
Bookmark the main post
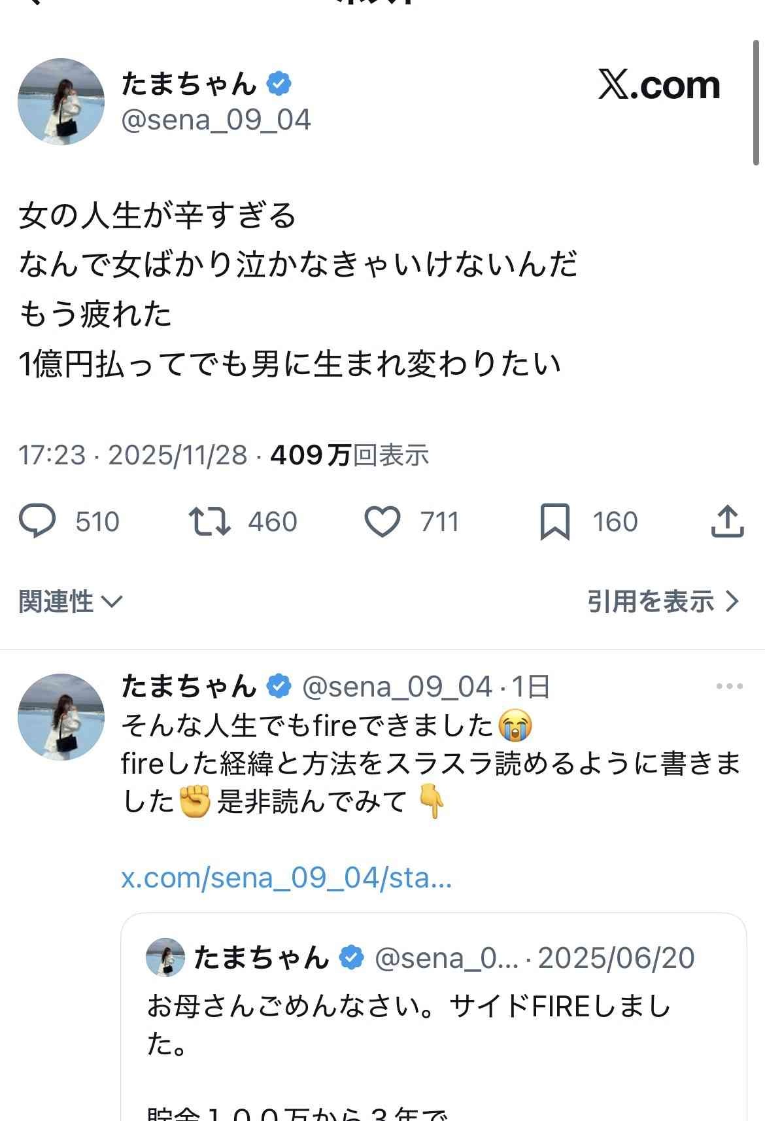[x=554, y=522]
